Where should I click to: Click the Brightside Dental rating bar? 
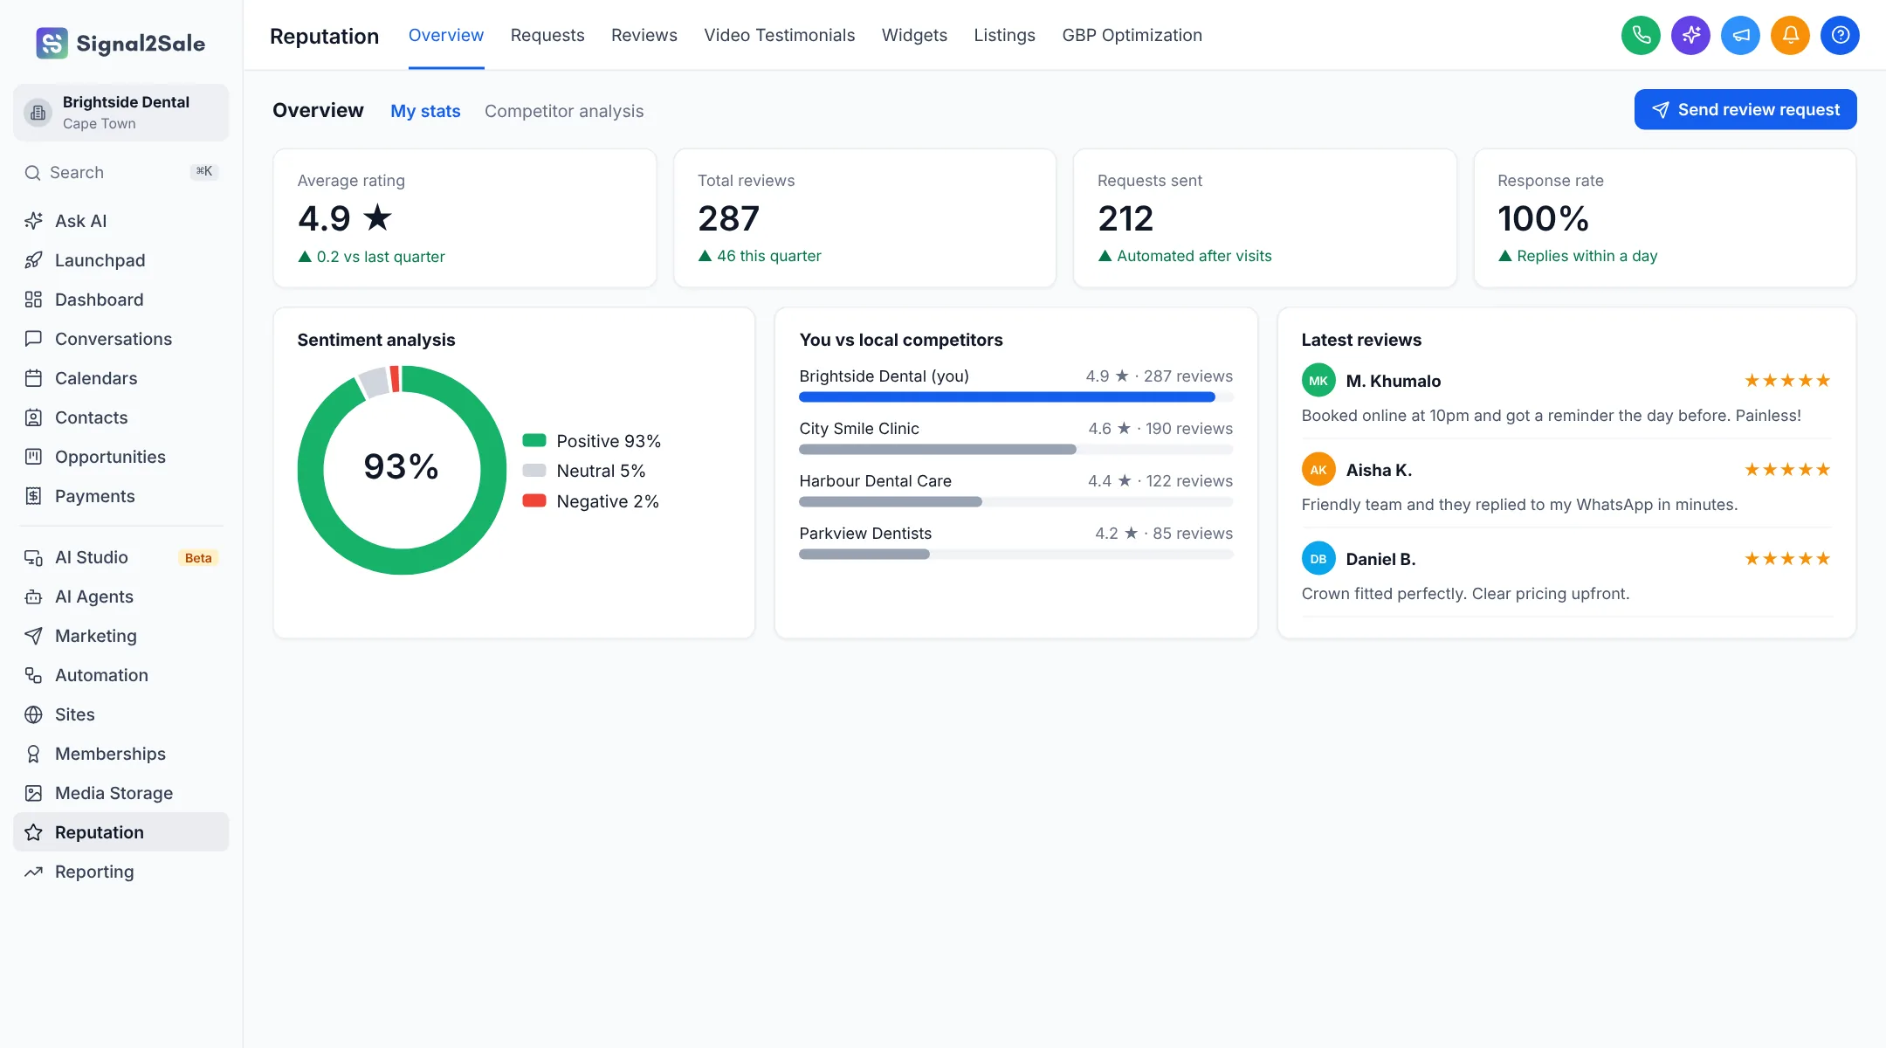click(x=1015, y=397)
